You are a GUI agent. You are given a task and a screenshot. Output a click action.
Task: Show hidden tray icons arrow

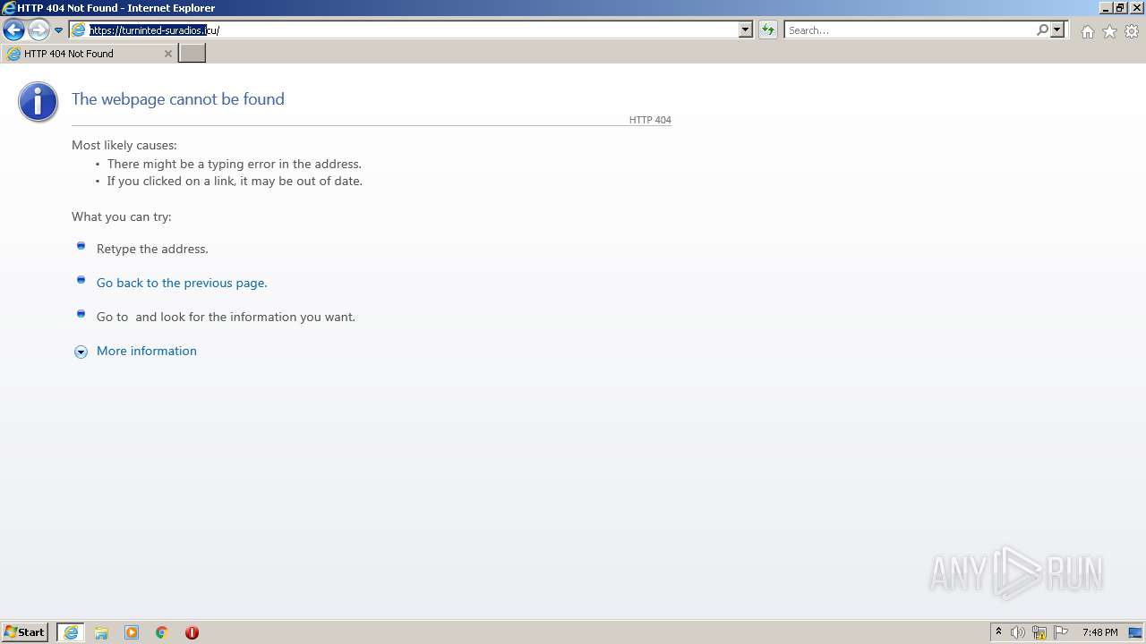[999, 632]
